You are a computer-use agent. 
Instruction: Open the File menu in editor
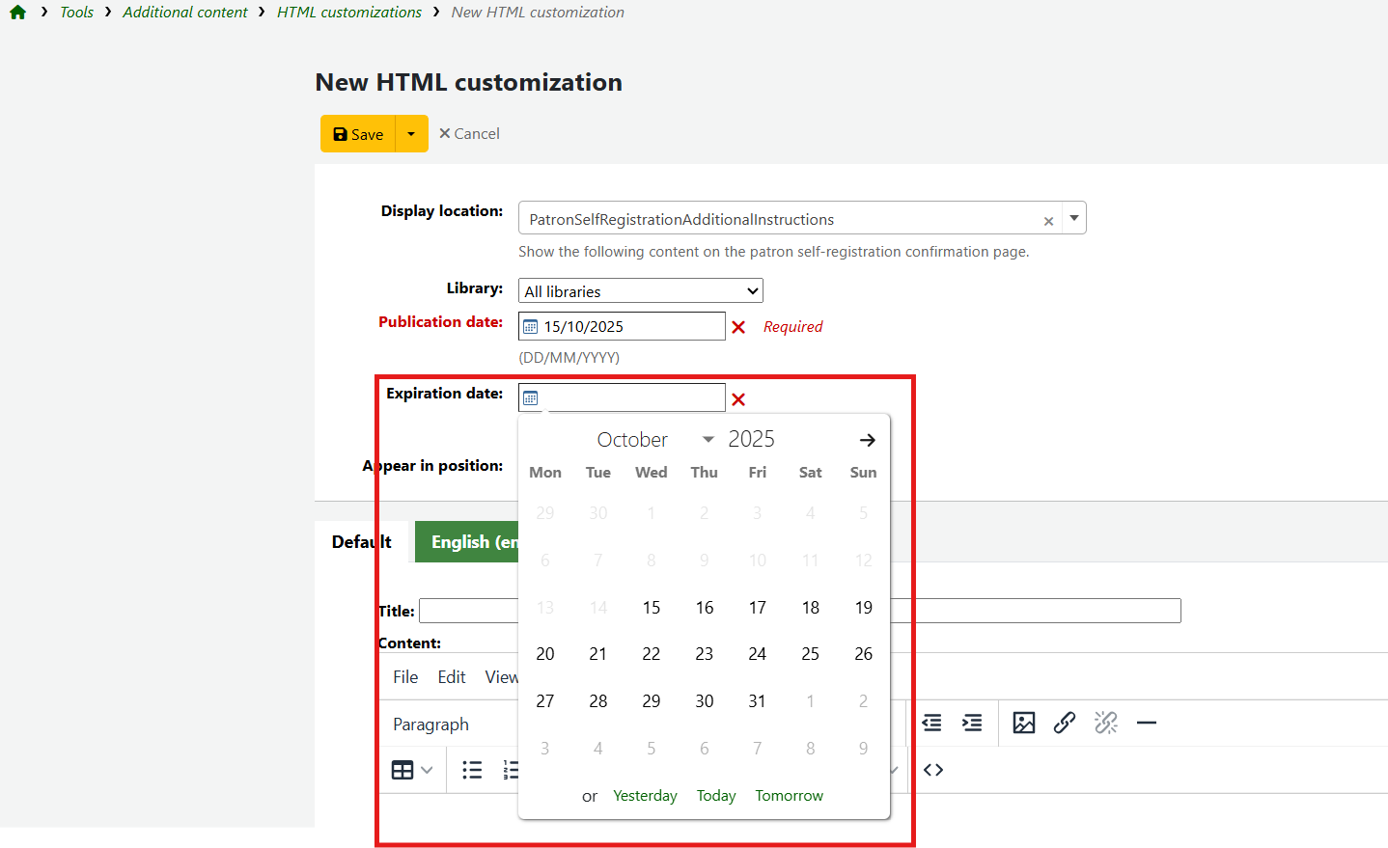tap(405, 677)
